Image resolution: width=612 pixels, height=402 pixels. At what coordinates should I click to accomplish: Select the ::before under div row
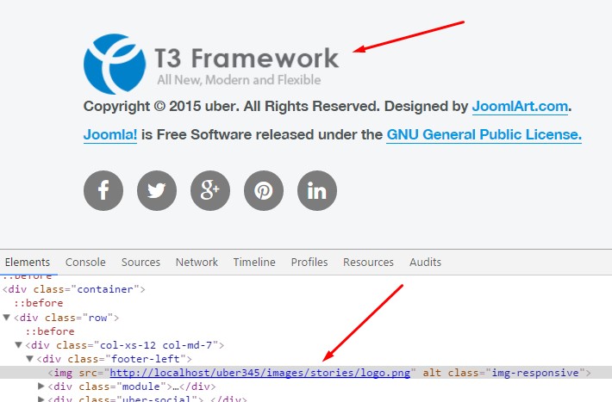coord(50,331)
